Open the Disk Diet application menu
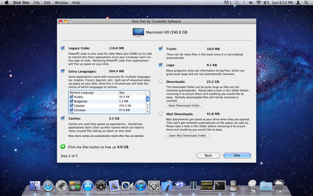The width and height of the screenshot is (313, 196). [x=21, y=3]
